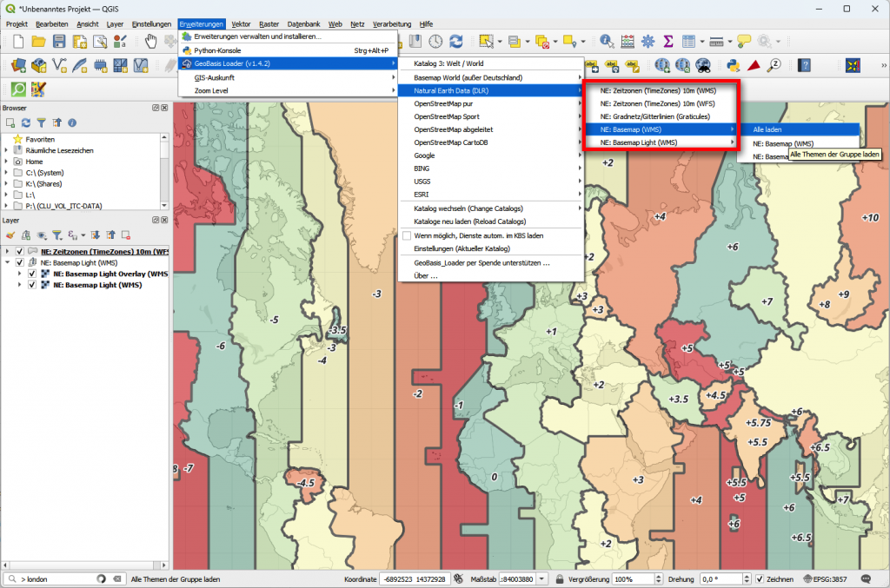This screenshot has height=588, width=890.
Task: Click the EPSG:3857 CRS button
Action: click(827, 579)
